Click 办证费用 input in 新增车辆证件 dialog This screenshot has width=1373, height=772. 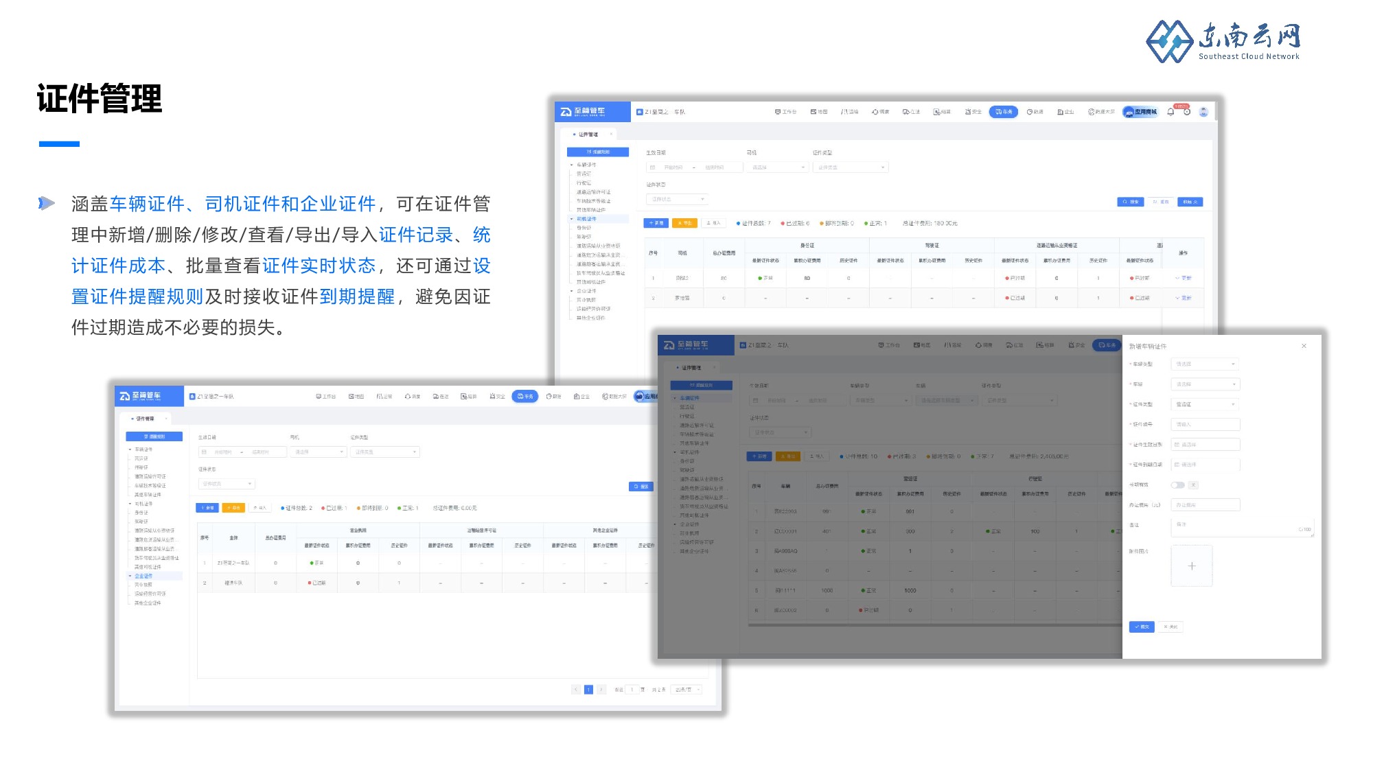(x=1205, y=505)
